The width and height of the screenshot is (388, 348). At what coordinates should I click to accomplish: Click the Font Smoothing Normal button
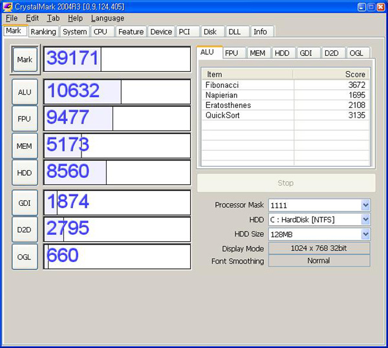click(319, 261)
